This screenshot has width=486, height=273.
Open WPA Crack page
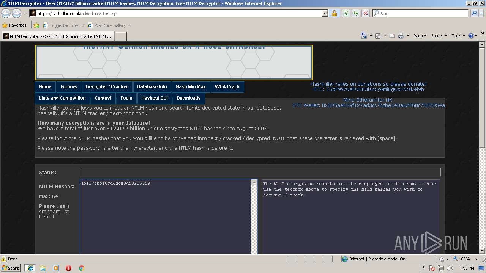coord(227,87)
